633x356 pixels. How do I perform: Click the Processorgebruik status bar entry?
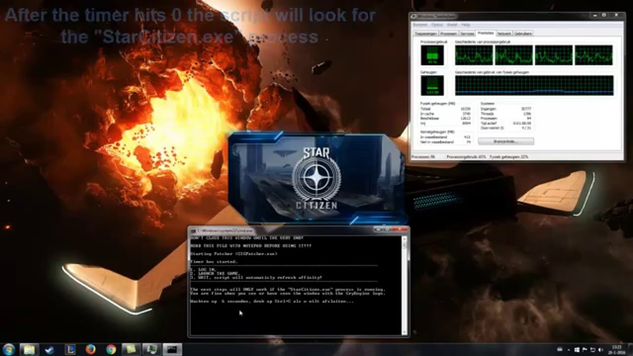tap(466, 157)
